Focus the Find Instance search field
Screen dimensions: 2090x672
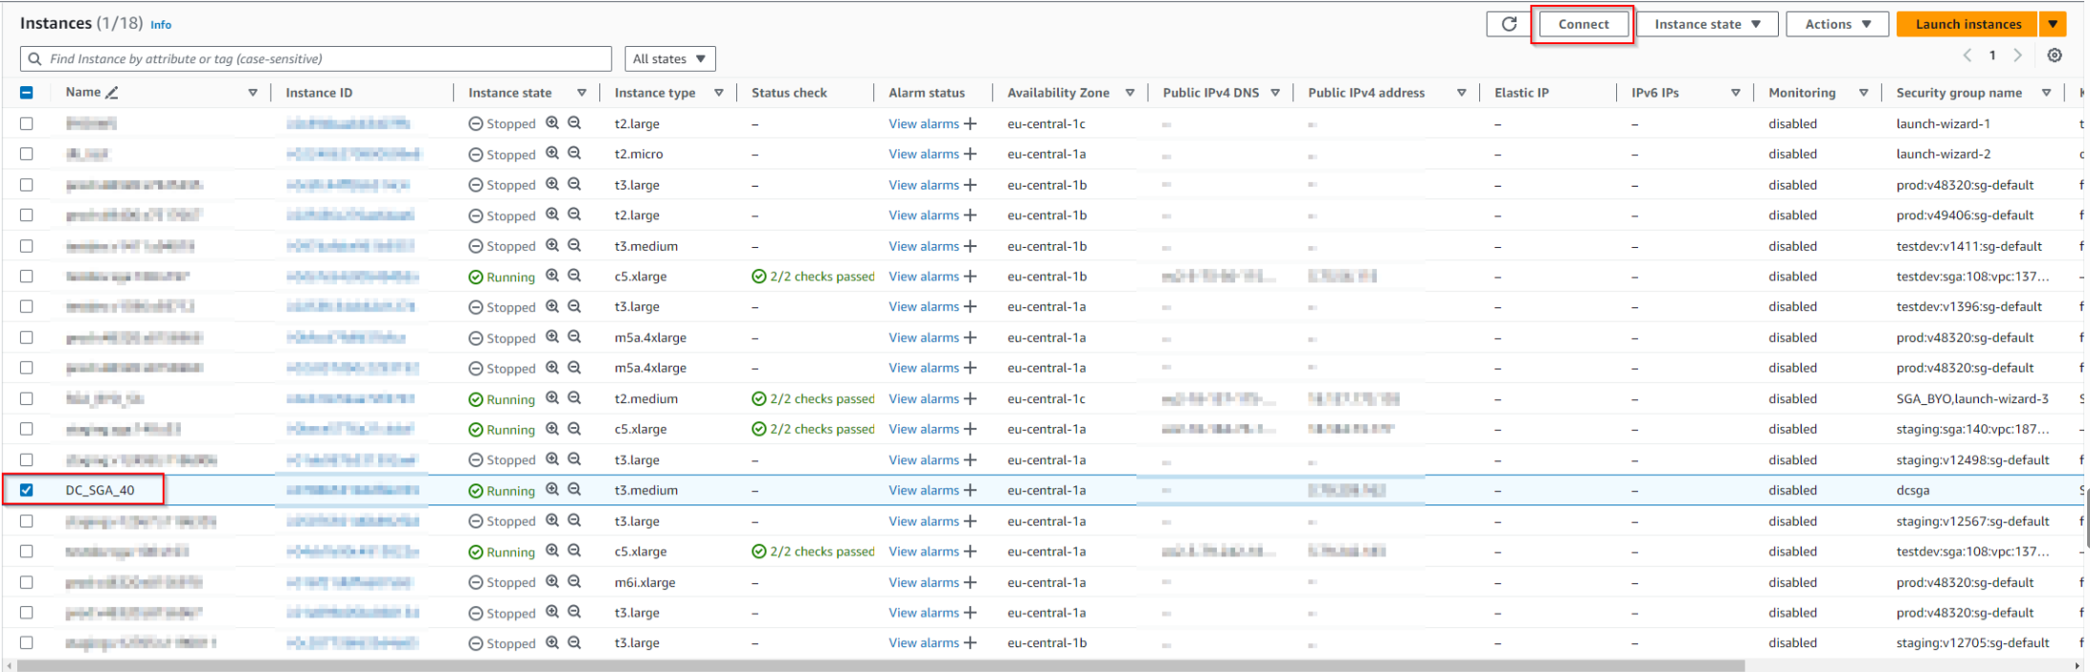316,58
